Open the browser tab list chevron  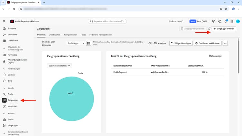[x=3, y=3]
